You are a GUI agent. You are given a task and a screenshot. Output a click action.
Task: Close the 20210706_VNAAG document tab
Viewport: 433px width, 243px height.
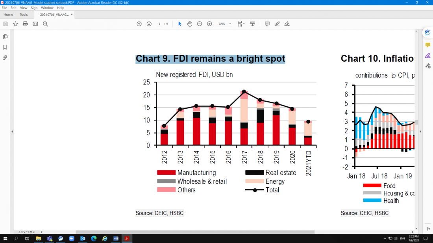point(72,15)
